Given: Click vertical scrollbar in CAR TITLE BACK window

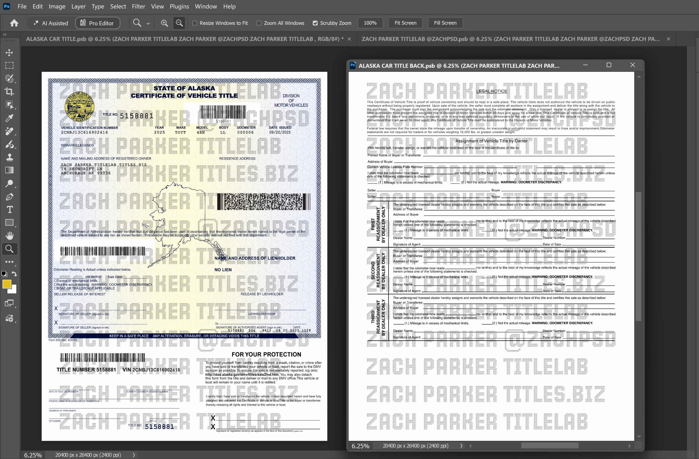Looking at the screenshot, I should 638,256.
